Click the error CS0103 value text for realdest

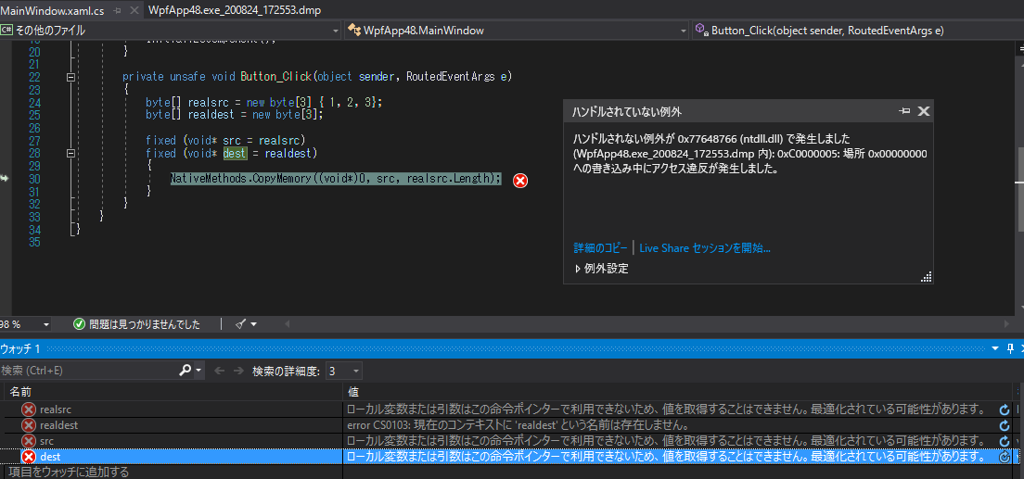click(518, 425)
